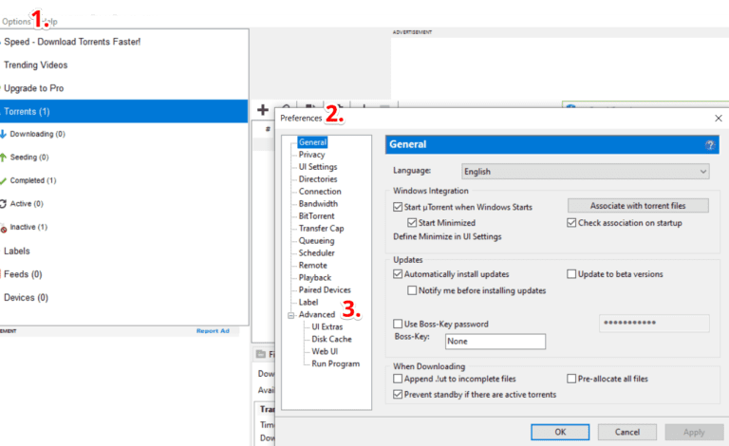Click the Seeding up-arrow icon in sidebar
Screen dimensions: 729x446
pyautogui.click(x=3, y=157)
